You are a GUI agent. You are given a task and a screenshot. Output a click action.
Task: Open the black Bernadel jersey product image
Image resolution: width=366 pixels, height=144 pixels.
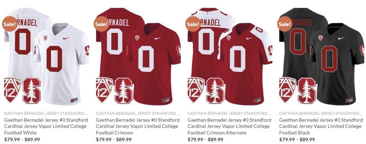[x=322, y=57]
